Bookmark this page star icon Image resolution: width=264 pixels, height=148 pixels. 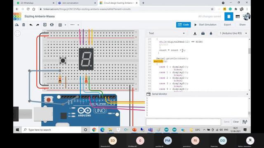pos(212,9)
